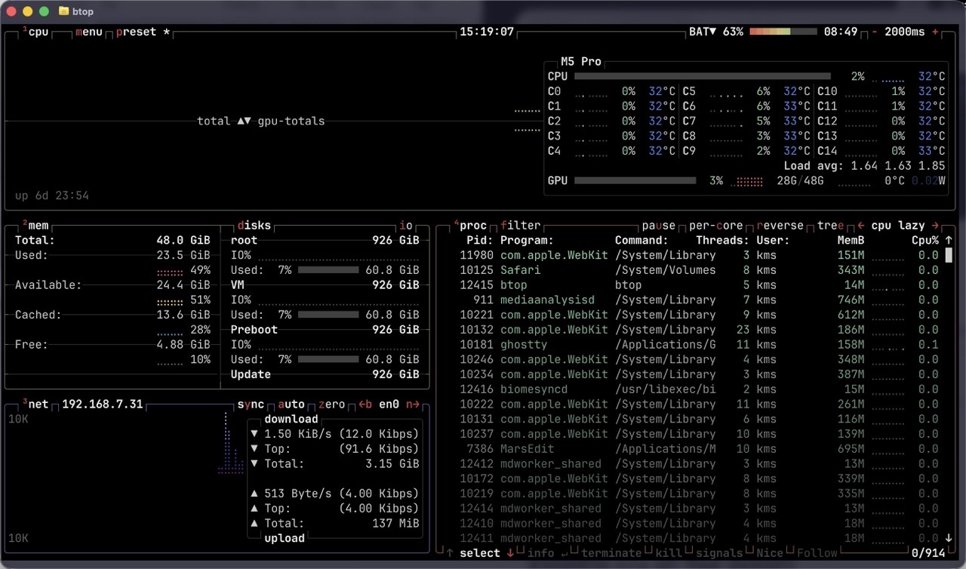
Task: Click the battery level color bar
Action: tap(783, 32)
